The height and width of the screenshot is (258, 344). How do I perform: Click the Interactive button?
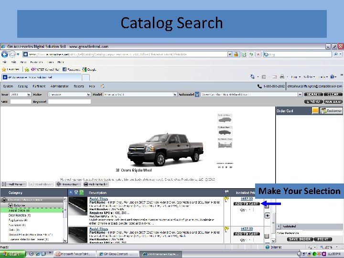[x=68, y=184]
